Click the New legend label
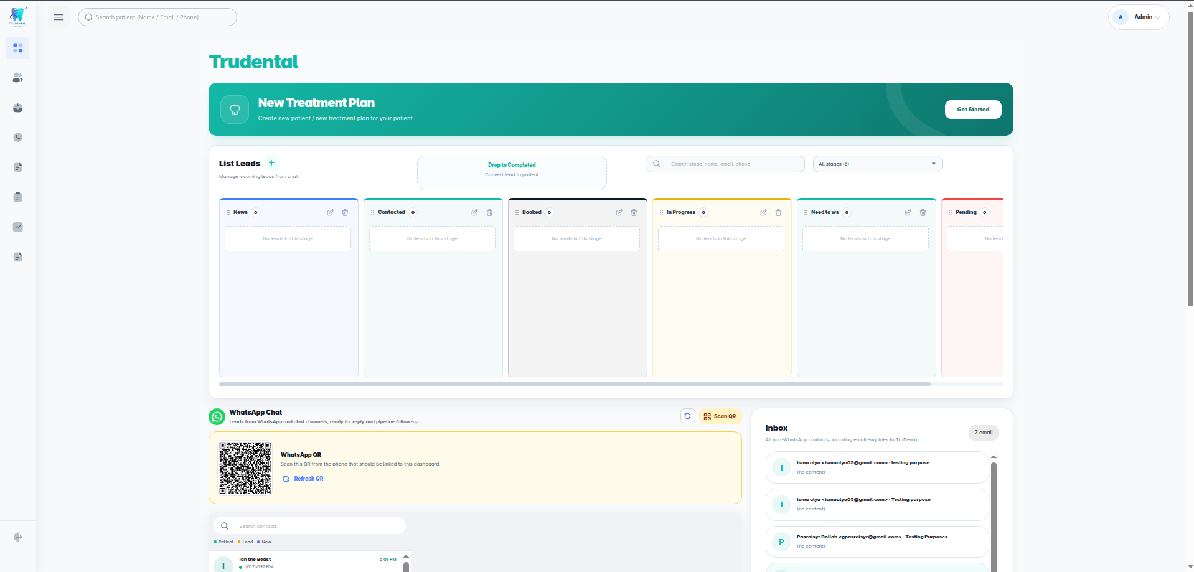This screenshot has height=572, width=1194. point(266,542)
